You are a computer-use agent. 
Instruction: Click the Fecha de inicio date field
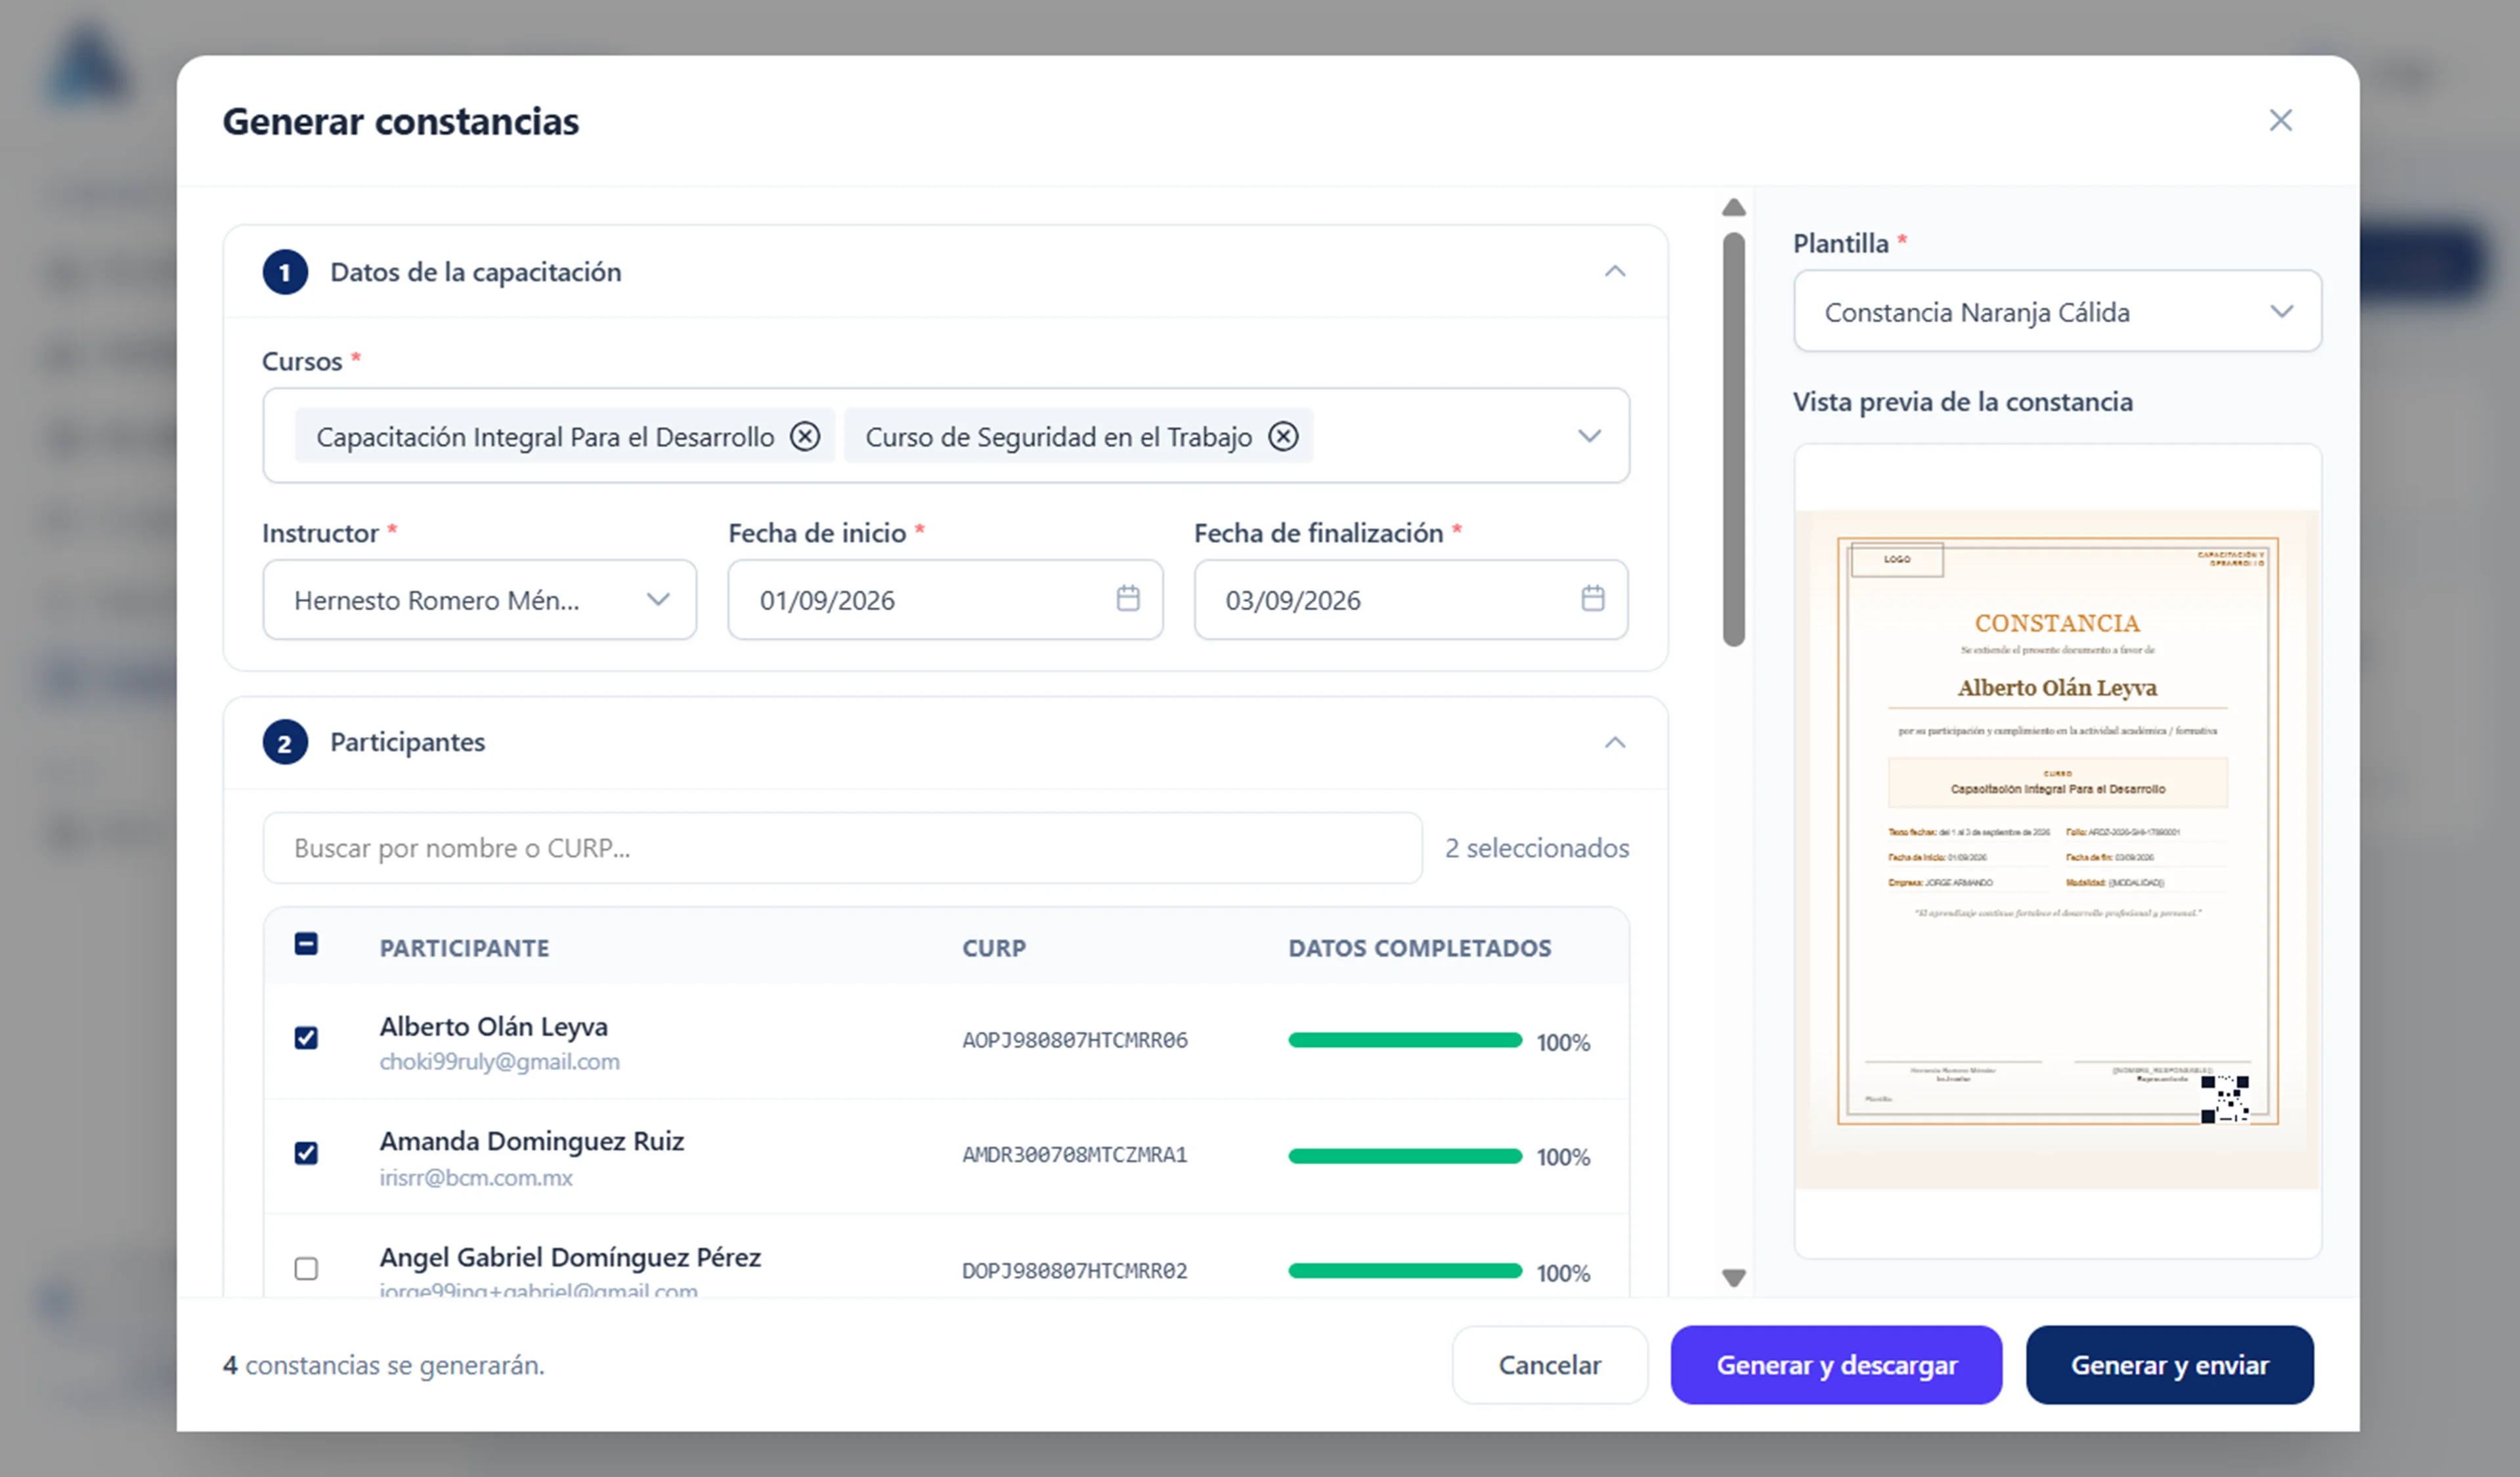(945, 599)
